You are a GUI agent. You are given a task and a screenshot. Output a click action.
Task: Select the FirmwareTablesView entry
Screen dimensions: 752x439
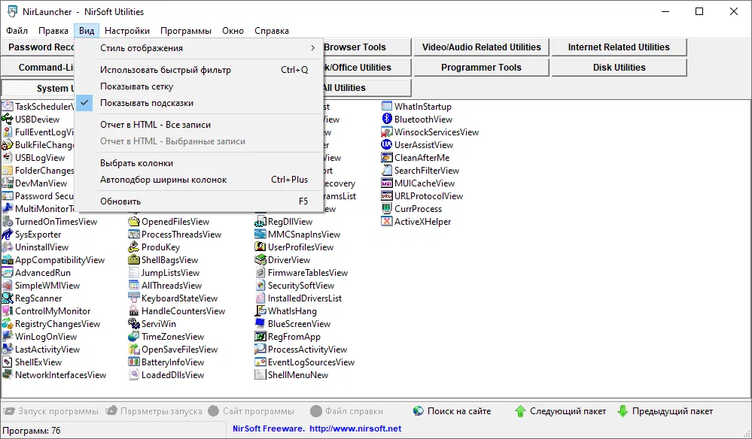coord(302,273)
